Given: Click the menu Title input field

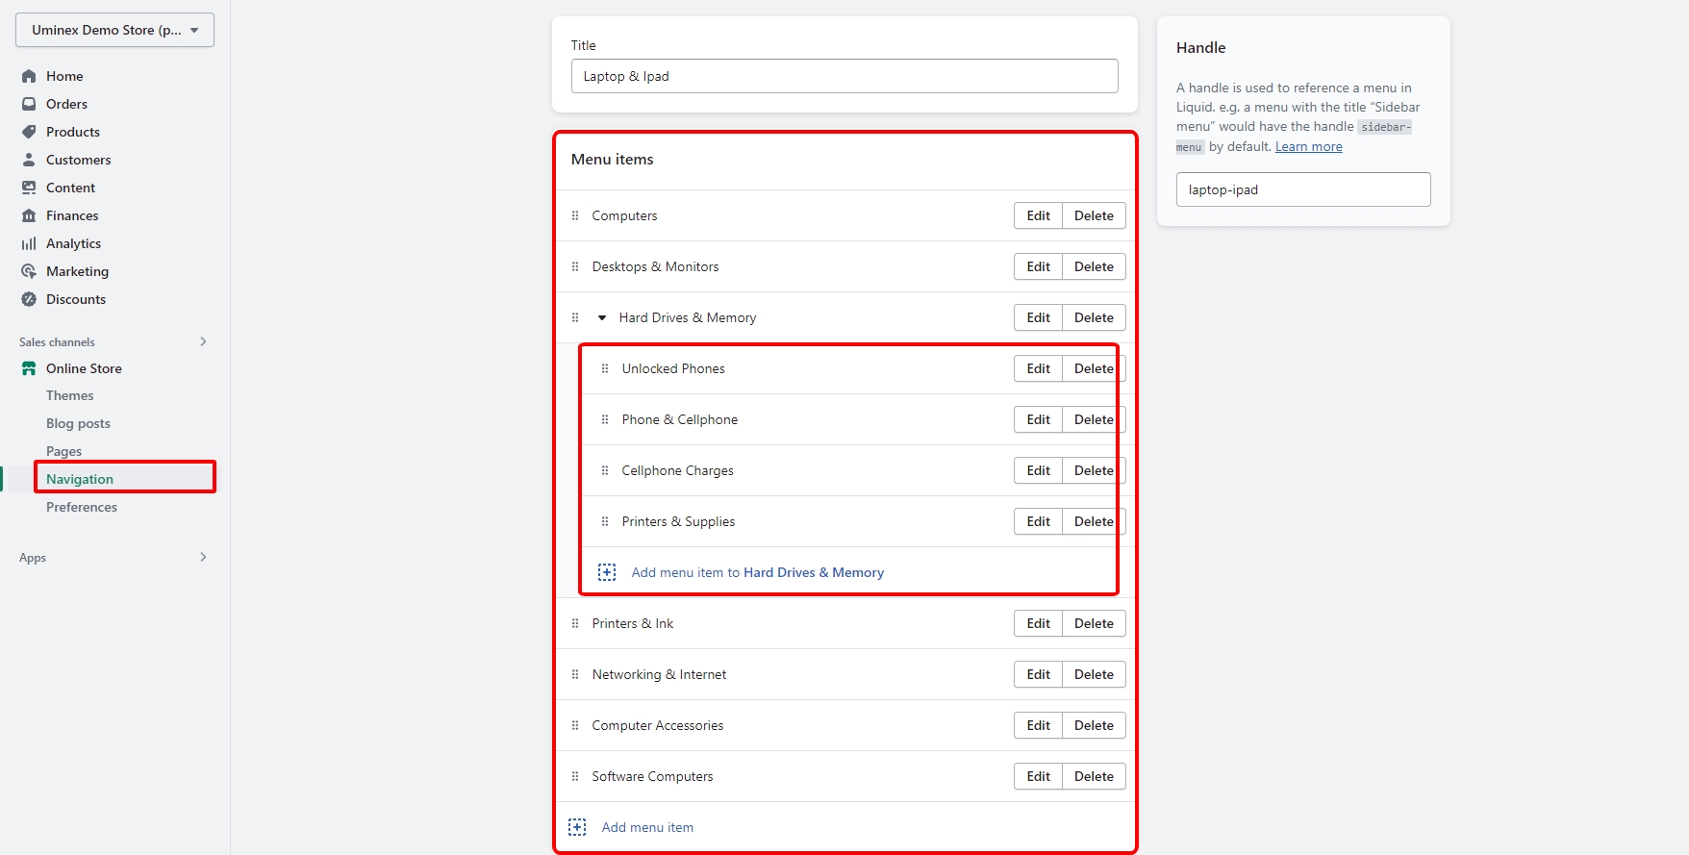Looking at the screenshot, I should [x=844, y=76].
